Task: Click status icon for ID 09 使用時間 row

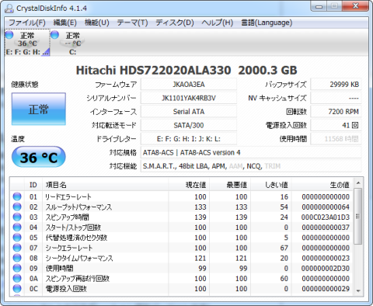Action: click(17, 268)
